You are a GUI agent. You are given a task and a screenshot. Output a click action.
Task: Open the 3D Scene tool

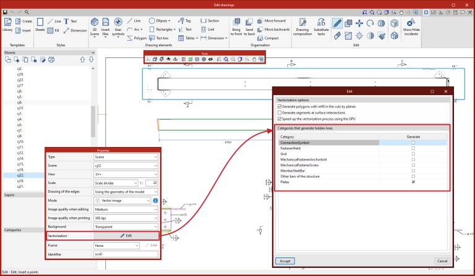(95, 27)
